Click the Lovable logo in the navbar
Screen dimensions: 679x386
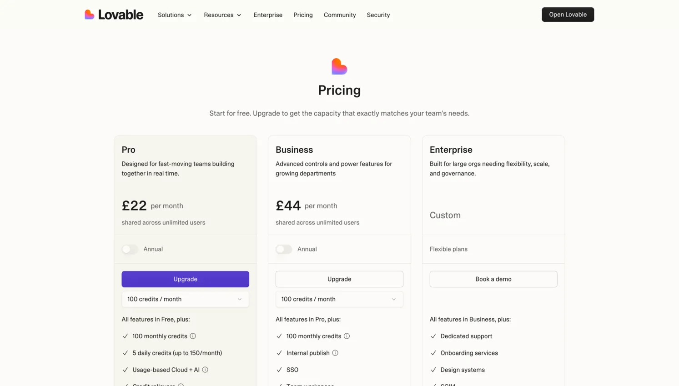coord(113,14)
